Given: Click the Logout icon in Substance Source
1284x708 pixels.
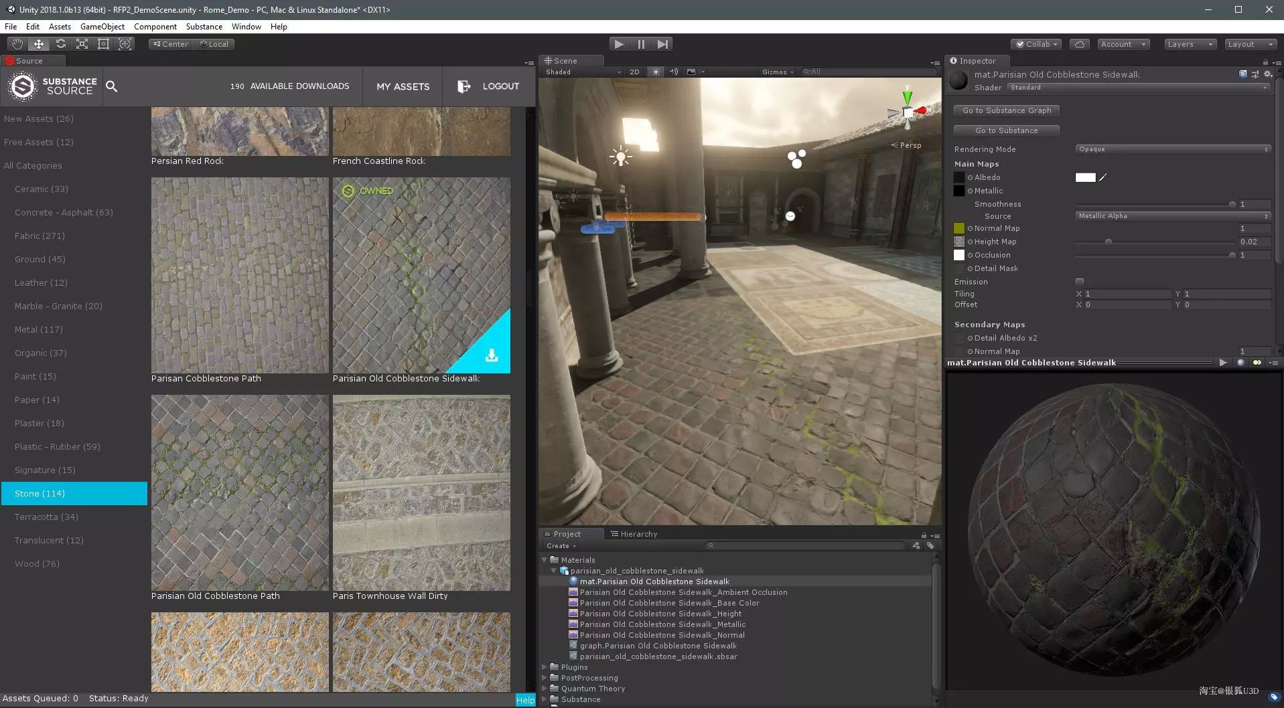Looking at the screenshot, I should pyautogui.click(x=463, y=86).
